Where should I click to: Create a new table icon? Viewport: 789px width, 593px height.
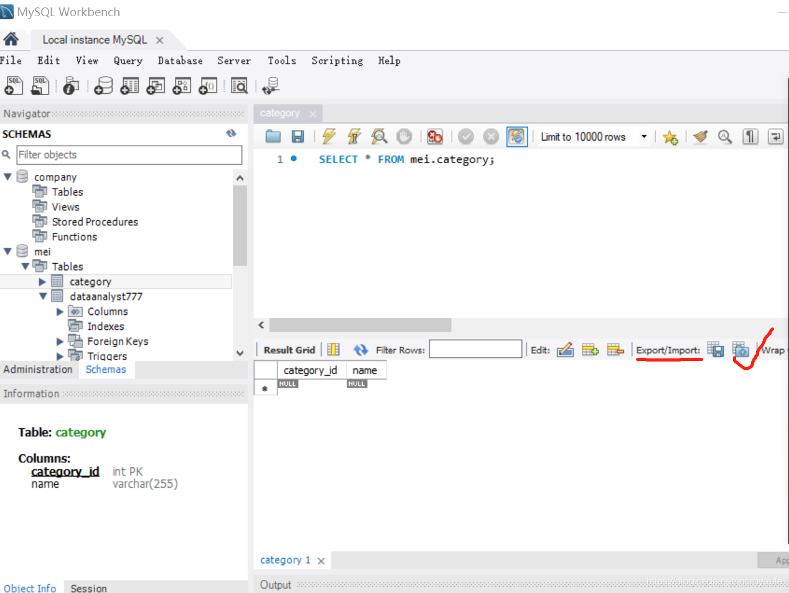pos(129,86)
